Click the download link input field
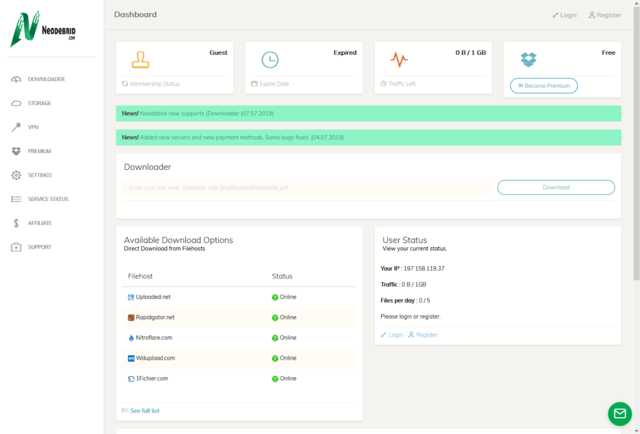Screen dimensions: 640x434 tap(306, 187)
